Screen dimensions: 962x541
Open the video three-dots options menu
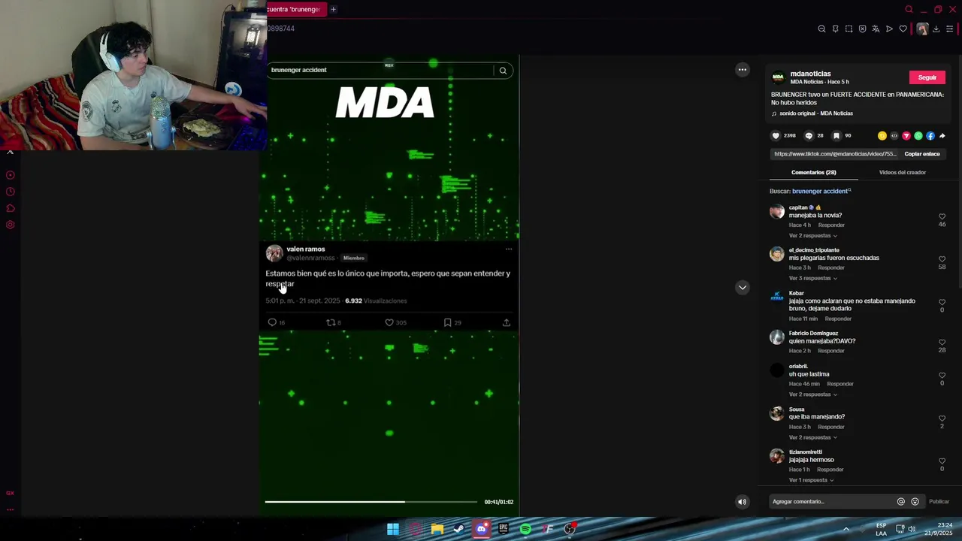(743, 70)
